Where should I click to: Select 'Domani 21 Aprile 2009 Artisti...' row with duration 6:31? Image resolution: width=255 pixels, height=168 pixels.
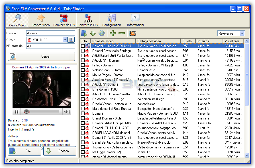[x=162, y=138]
